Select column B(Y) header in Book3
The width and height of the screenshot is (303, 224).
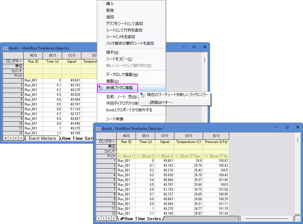[145, 136]
